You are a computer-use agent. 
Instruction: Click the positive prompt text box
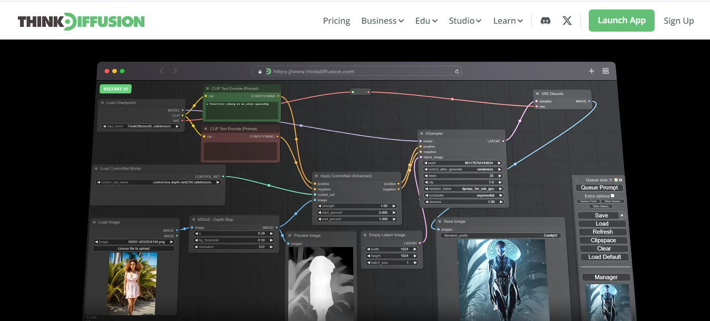pos(242,110)
